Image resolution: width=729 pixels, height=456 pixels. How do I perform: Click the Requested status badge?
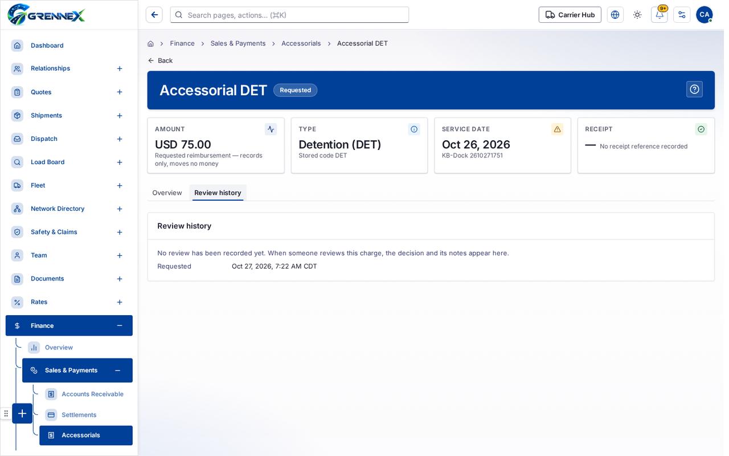tap(295, 90)
